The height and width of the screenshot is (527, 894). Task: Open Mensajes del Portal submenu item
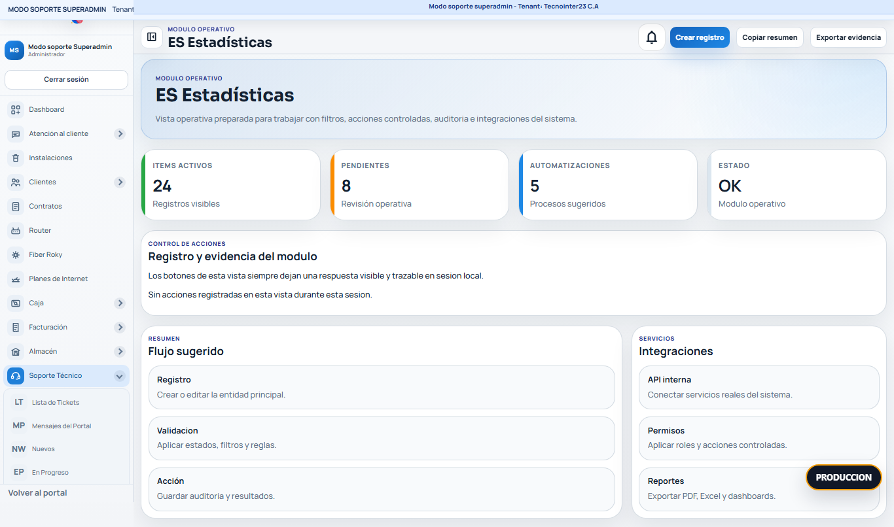[66, 426]
